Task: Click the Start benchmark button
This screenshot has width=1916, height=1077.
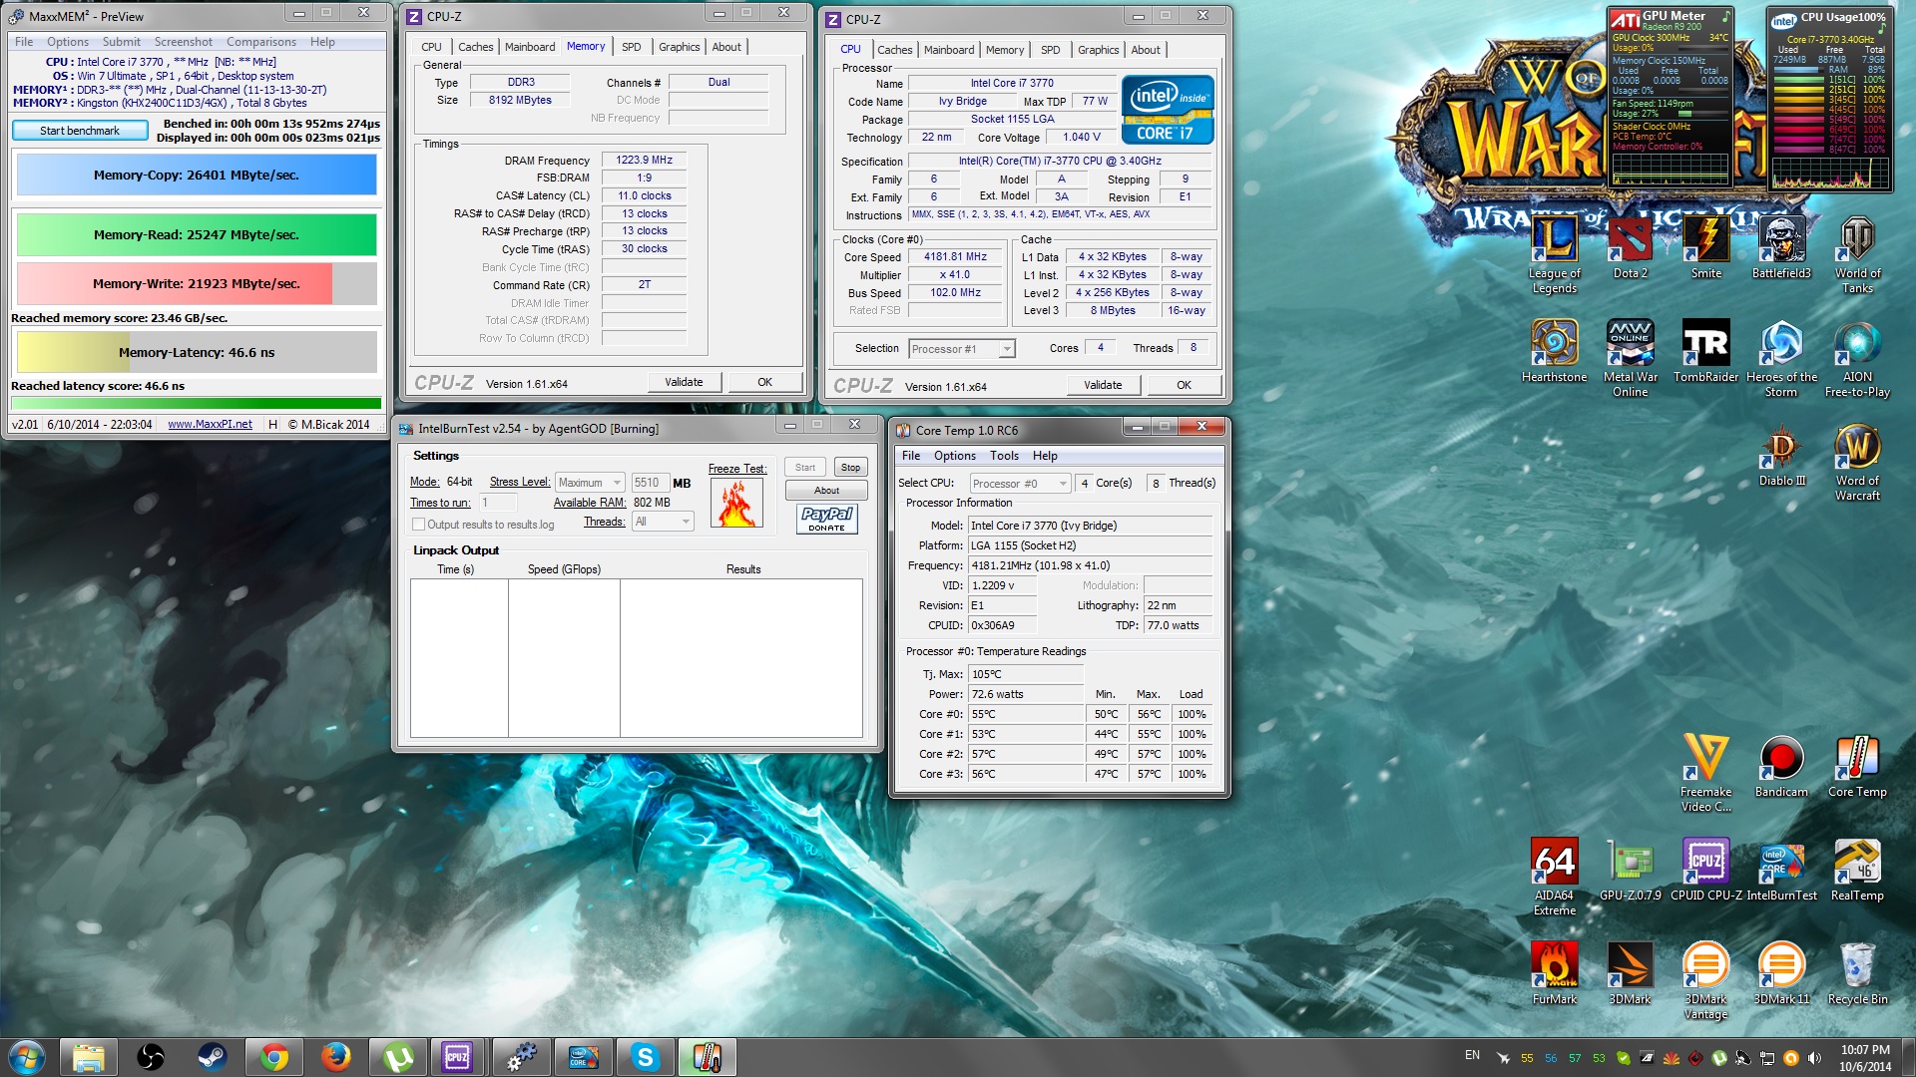Action: pos(80,131)
